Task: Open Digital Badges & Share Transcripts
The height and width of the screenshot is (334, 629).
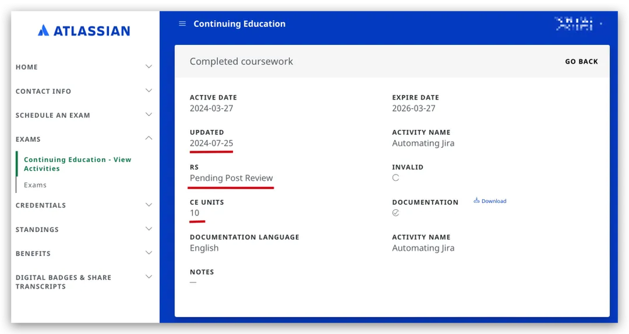Action: point(64,282)
